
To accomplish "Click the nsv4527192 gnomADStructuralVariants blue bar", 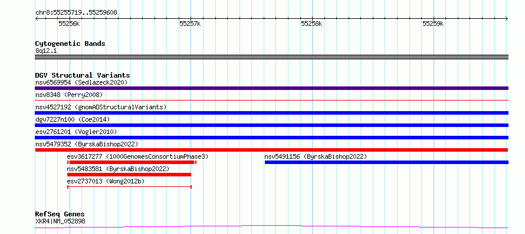I will 271,113.
